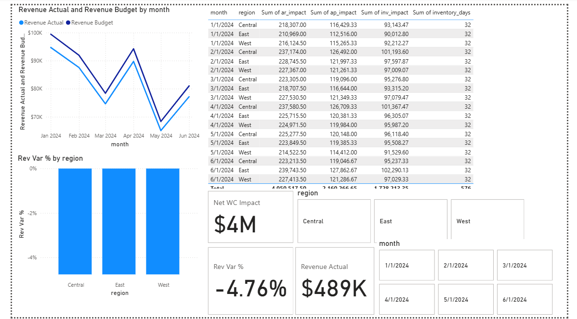Image resolution: width=577 pixels, height=319 pixels.
Task: Choose the 3/1/2024 month slicer tile
Action: pos(525,265)
